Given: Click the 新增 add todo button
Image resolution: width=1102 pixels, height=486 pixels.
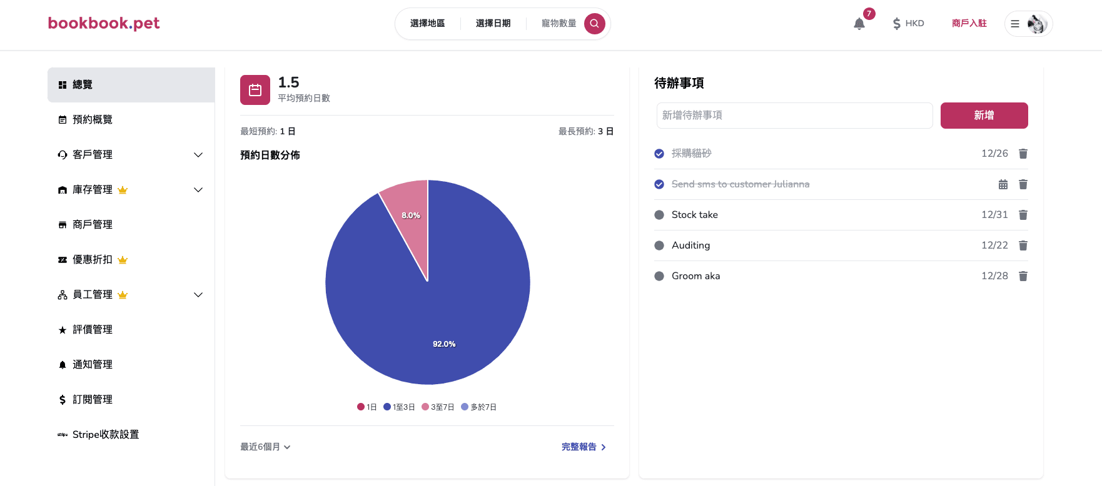Looking at the screenshot, I should pos(984,116).
